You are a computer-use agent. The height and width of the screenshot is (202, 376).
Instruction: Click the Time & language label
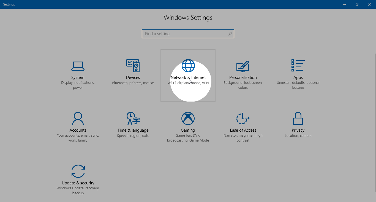(133, 130)
